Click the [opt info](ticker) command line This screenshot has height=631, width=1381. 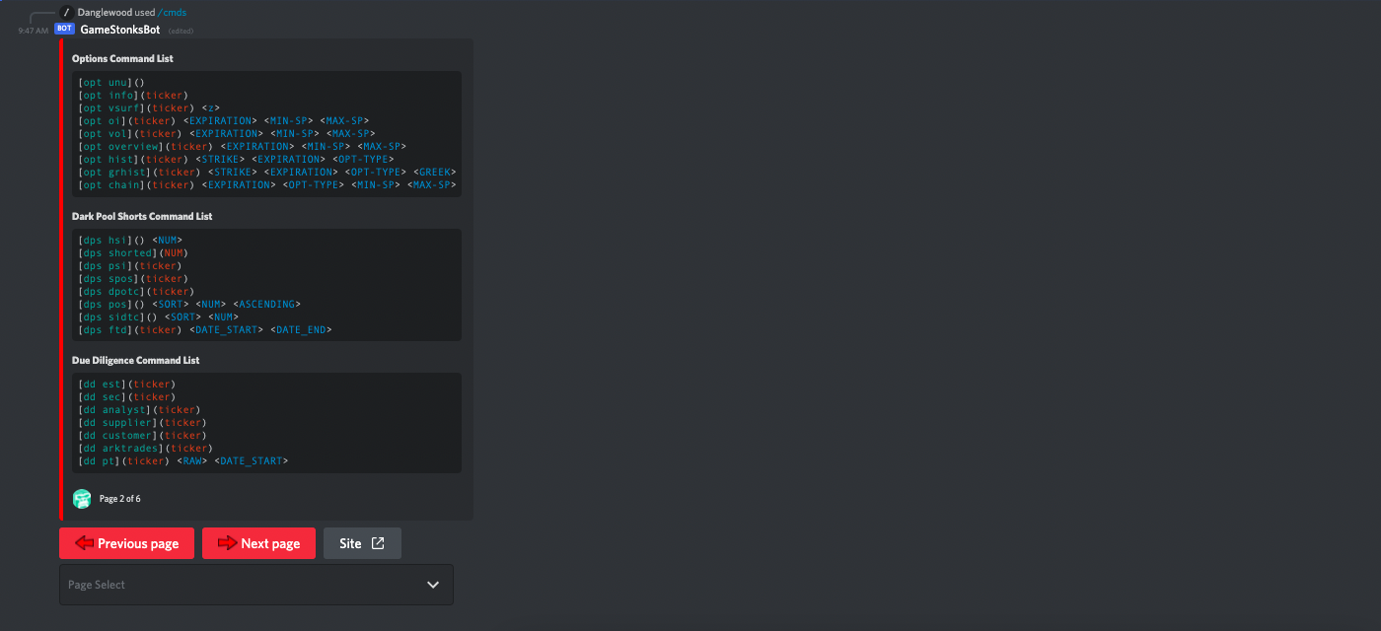click(133, 96)
